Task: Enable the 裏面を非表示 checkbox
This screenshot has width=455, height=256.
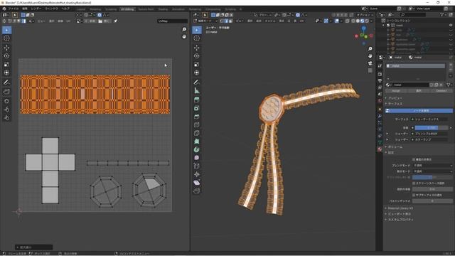Action: point(414,159)
